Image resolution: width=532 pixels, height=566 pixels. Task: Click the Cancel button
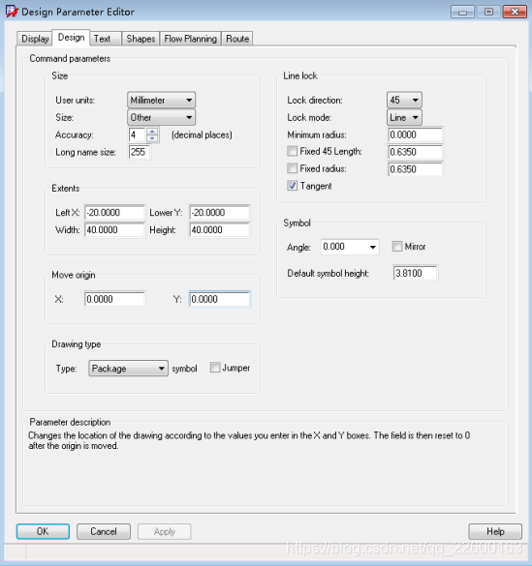pyautogui.click(x=104, y=531)
